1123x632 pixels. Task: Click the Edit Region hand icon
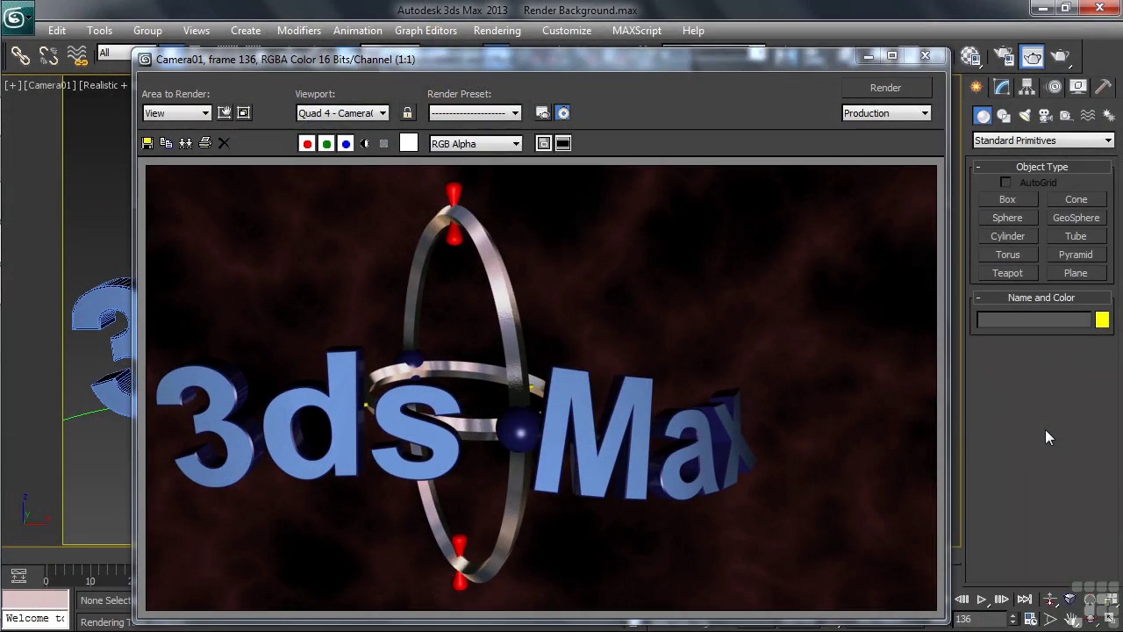(225, 112)
